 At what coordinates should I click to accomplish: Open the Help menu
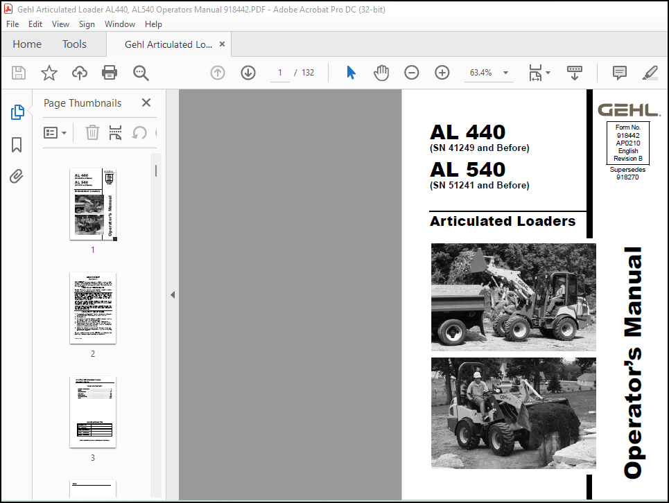[x=153, y=24]
